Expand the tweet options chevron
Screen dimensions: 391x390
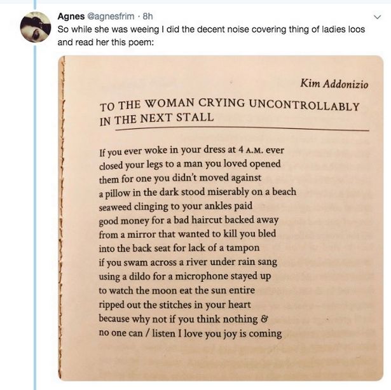pos(378,17)
